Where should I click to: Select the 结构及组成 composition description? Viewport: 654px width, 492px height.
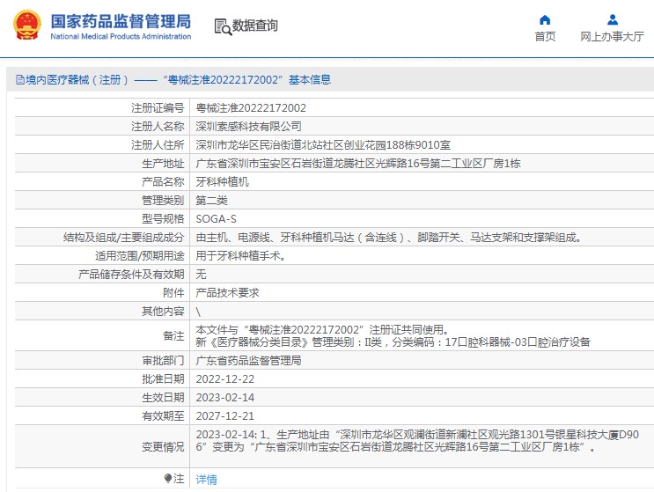[x=388, y=238]
